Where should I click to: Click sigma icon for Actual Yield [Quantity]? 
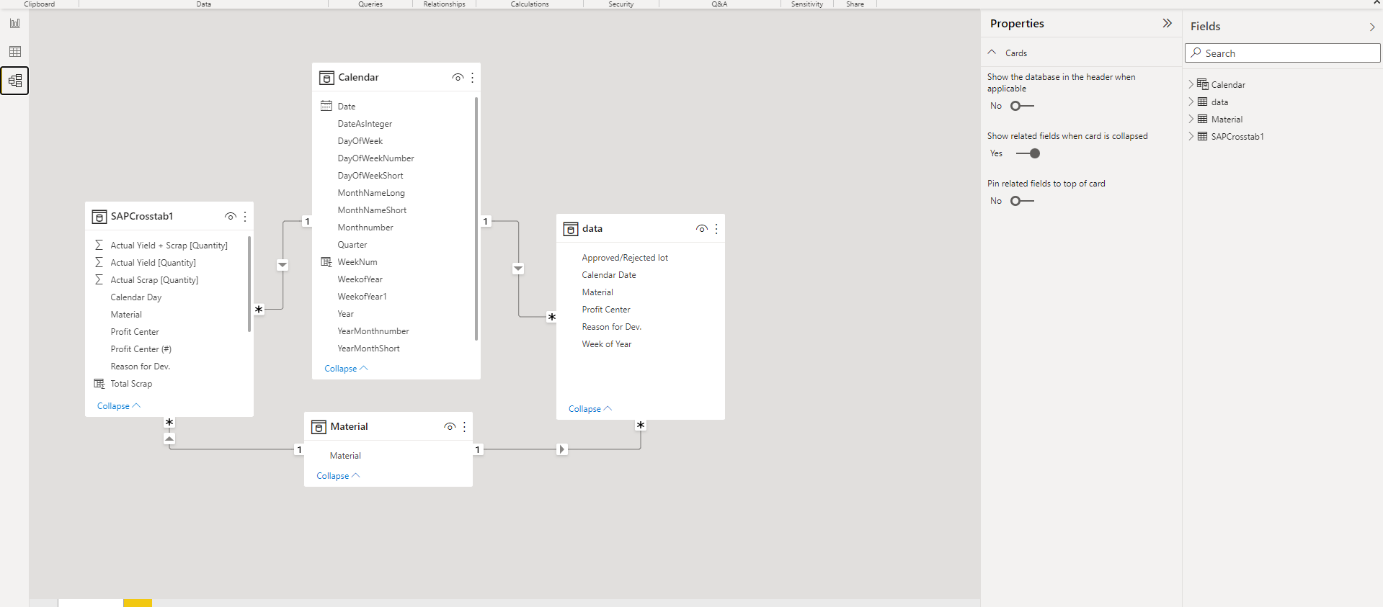pos(99,263)
